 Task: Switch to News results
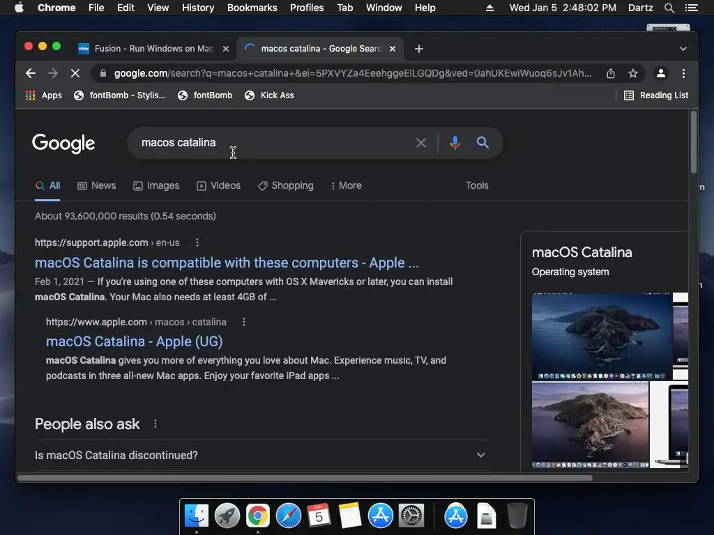point(96,185)
